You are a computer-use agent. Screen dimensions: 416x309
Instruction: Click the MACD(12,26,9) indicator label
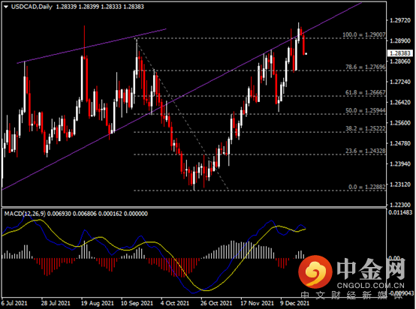pos(25,214)
